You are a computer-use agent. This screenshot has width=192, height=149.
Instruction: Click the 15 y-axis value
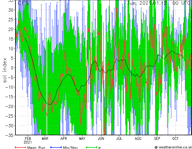click(11, 39)
